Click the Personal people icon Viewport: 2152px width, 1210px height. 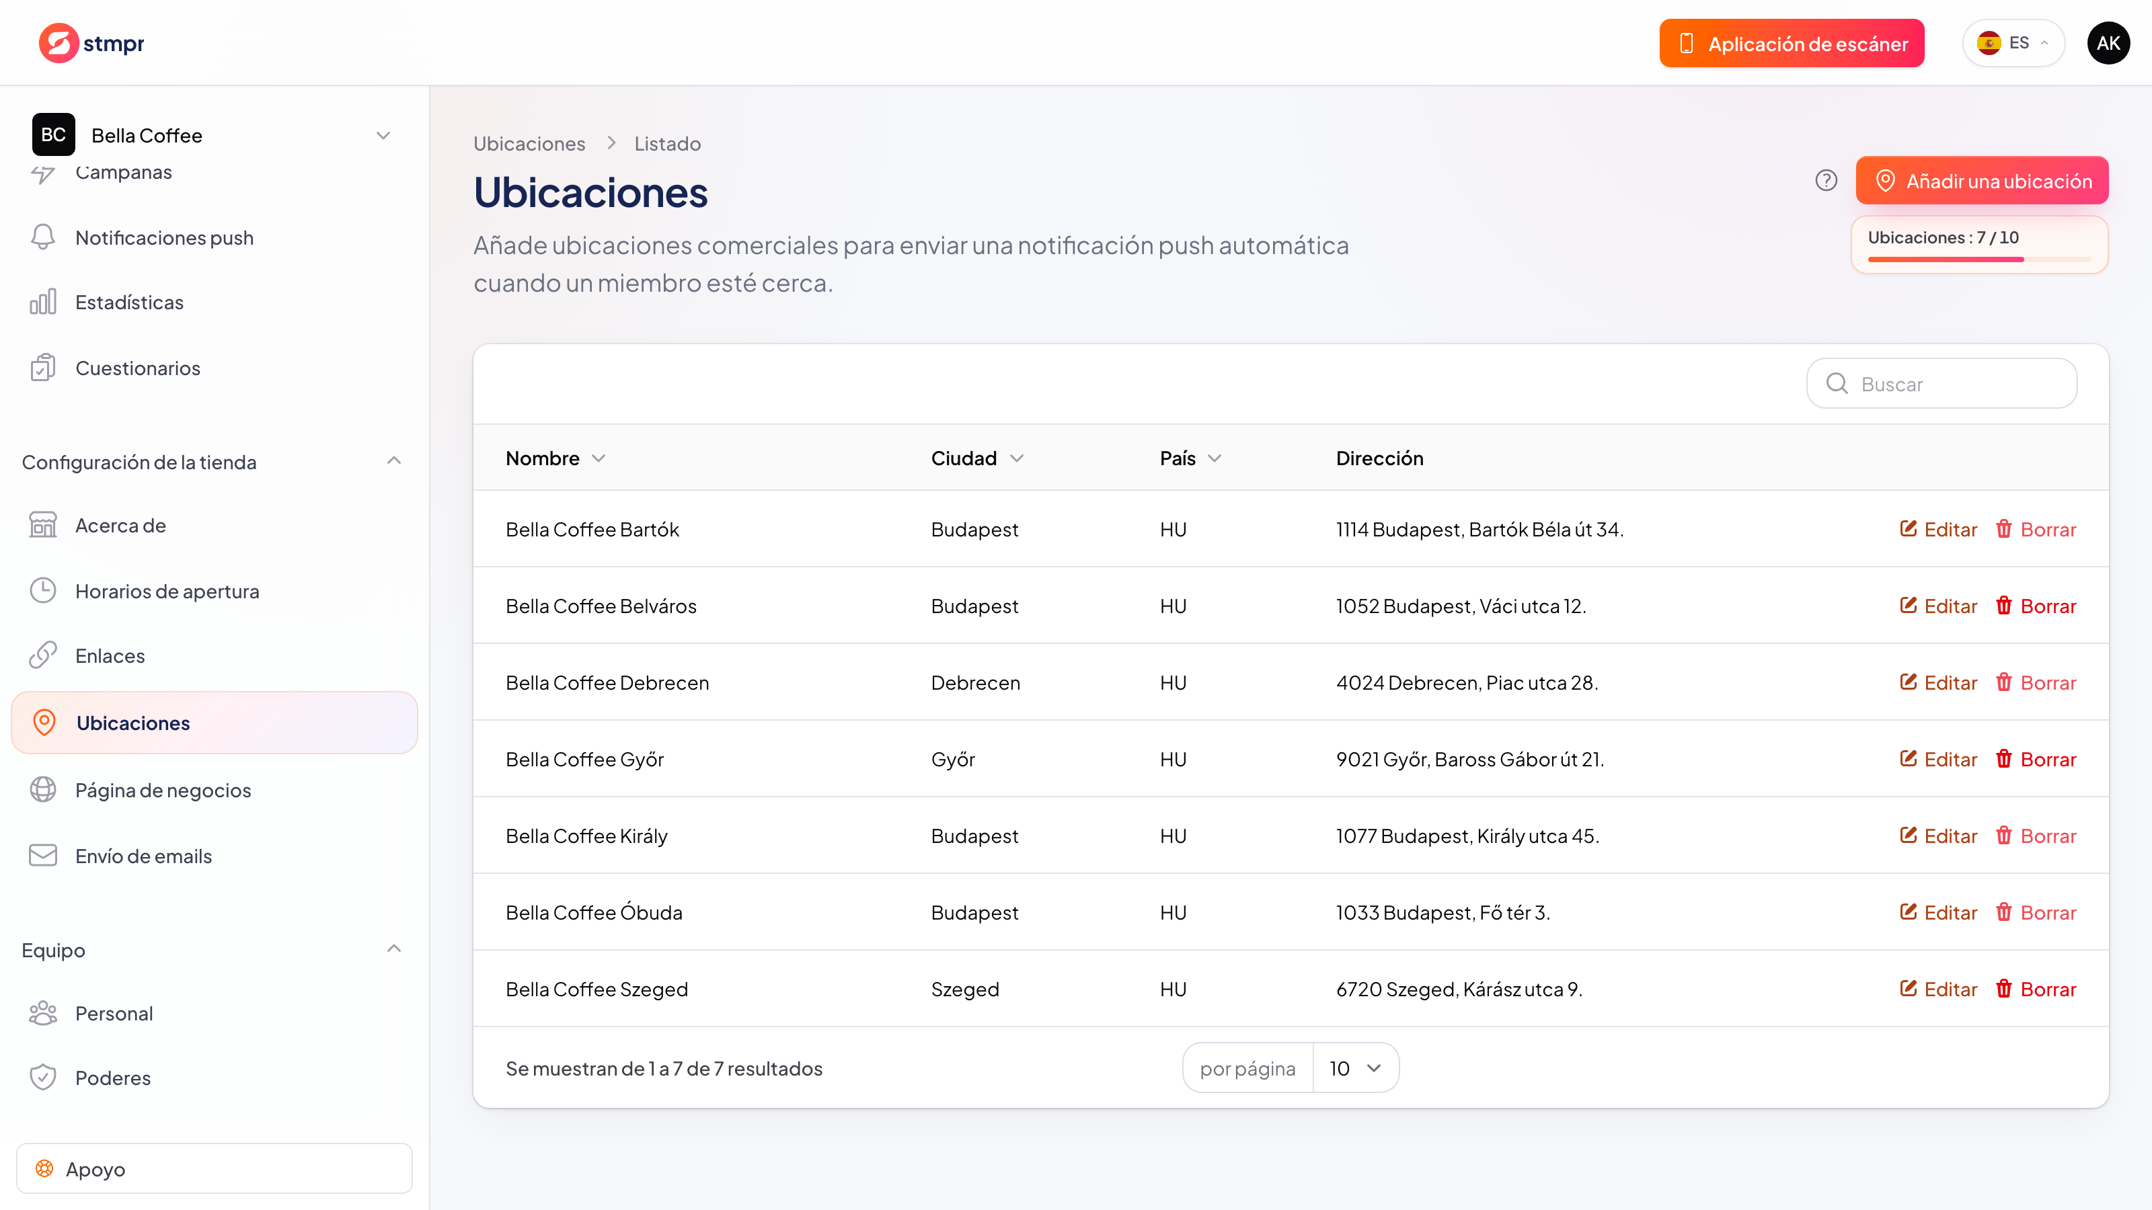[x=42, y=1013]
